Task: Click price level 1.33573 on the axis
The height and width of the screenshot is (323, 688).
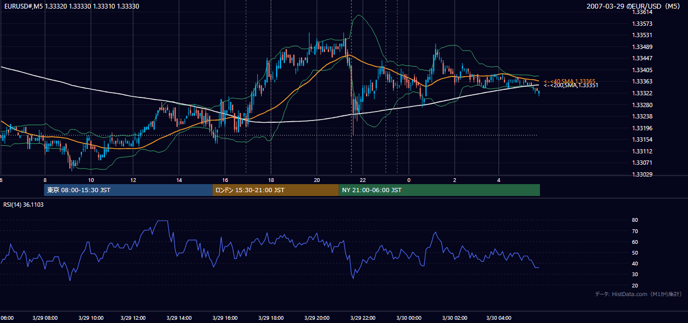Action: point(642,24)
